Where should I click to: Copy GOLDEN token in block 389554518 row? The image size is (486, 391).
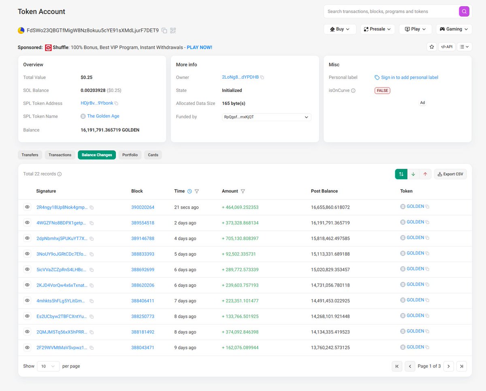coord(427,222)
